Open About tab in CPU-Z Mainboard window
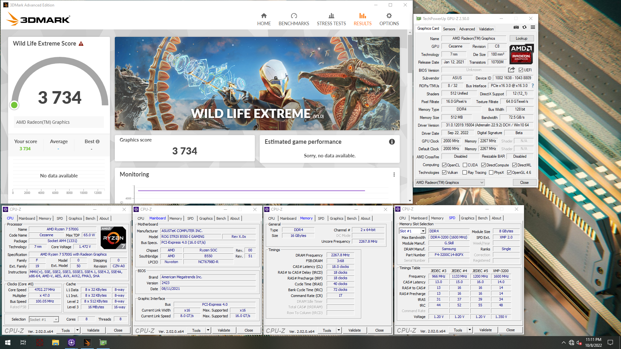 tap(235, 218)
